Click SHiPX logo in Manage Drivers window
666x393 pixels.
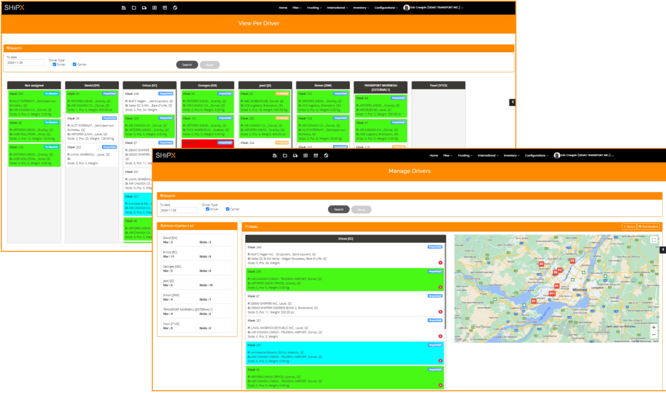165,155
